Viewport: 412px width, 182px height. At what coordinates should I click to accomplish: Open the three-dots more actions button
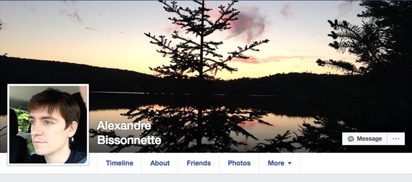click(x=396, y=139)
